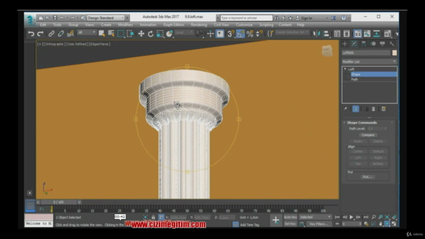Open the Key Filters... dialog
425x239 pixels.
click(x=319, y=224)
